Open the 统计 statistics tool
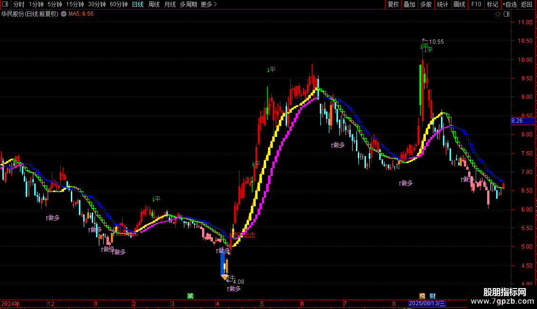Screen dimensions: 537x309 [x=442, y=4]
